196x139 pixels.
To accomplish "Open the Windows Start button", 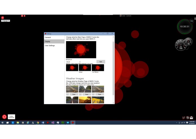I will (2, 123).
